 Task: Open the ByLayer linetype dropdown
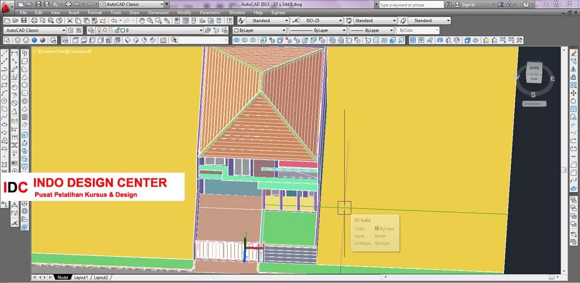click(318, 31)
